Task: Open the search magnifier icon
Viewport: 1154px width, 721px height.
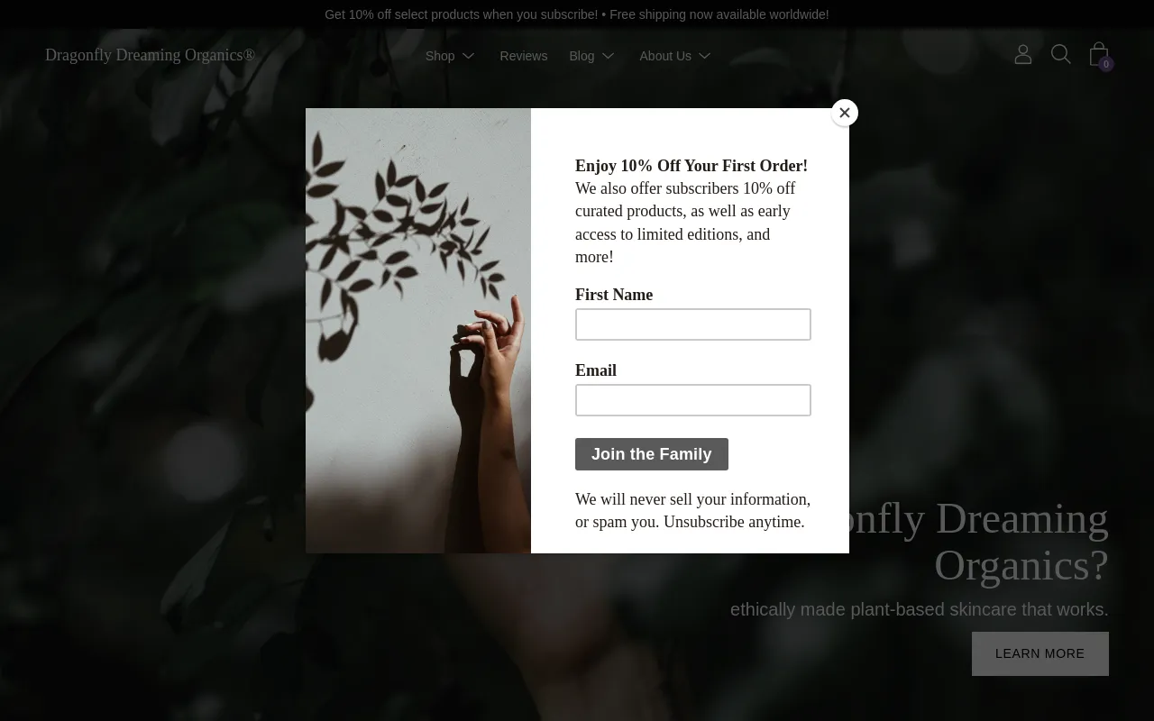Action: pyautogui.click(x=1061, y=55)
